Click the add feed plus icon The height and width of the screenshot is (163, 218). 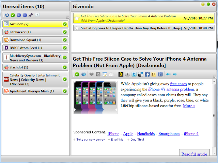pos(18,15)
